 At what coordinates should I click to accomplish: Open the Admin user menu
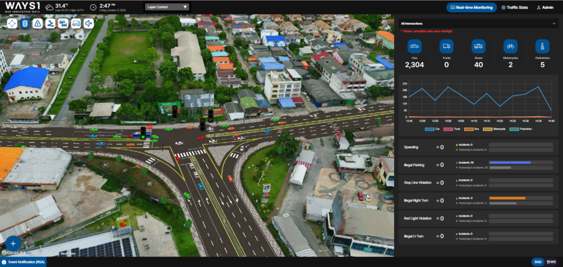(x=544, y=8)
